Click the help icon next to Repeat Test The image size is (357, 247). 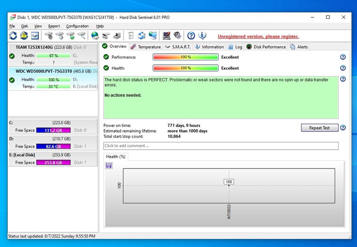pyautogui.click(x=343, y=128)
